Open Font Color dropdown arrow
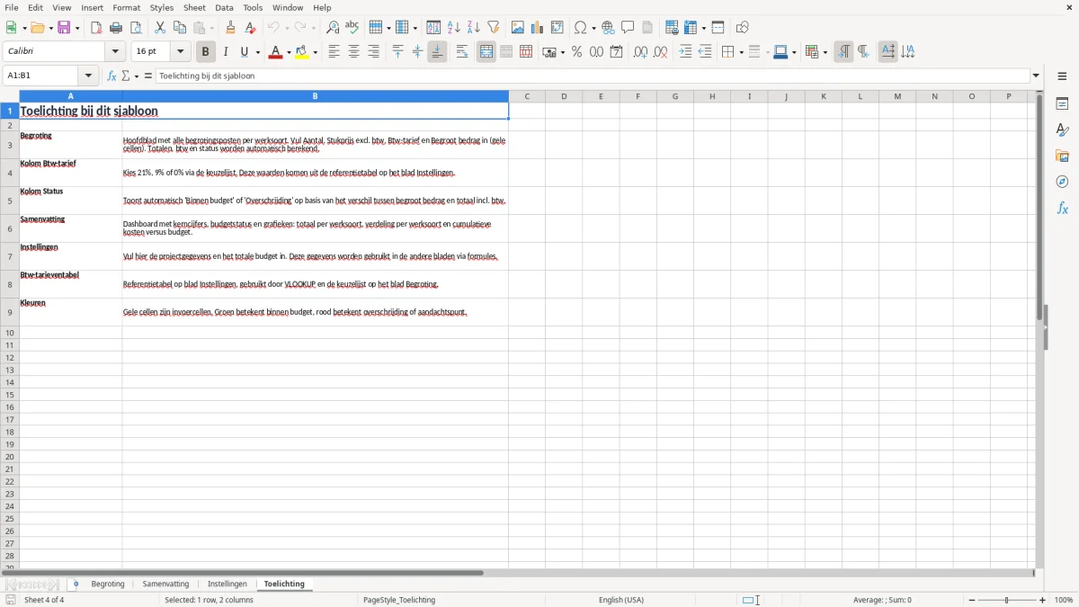 click(289, 52)
